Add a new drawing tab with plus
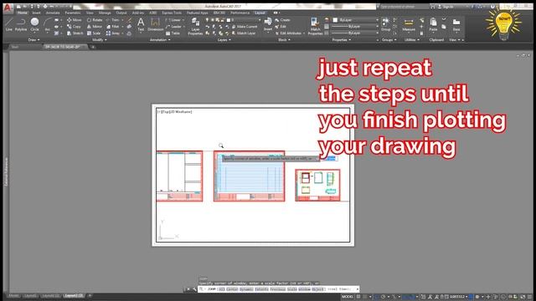This screenshot has width=536, height=301. 93,47
